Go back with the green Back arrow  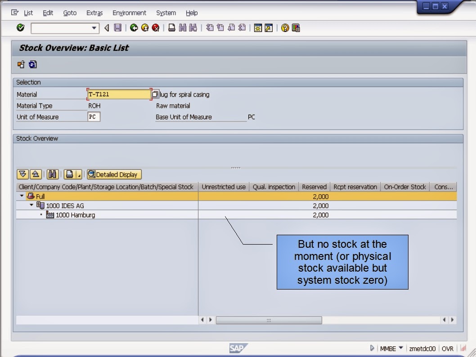tap(134, 28)
